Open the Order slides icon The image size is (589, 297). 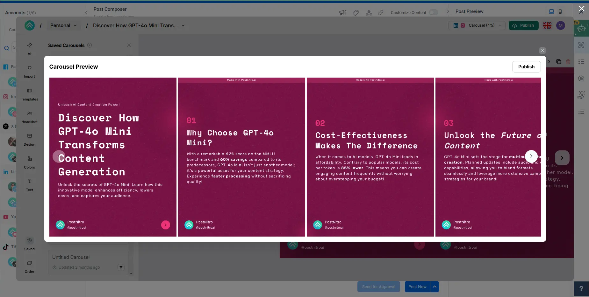(x=29, y=266)
